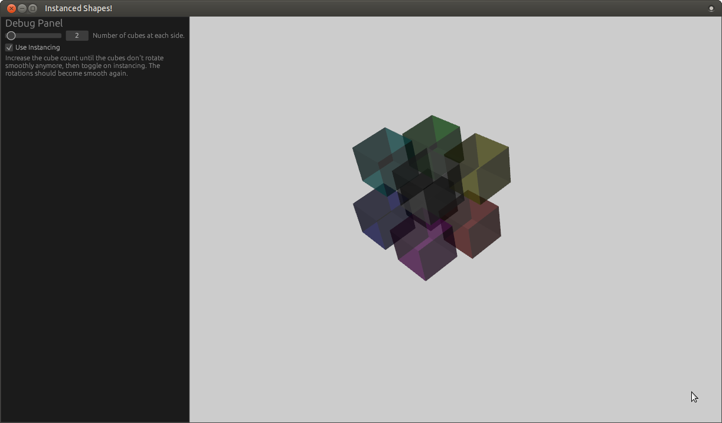Click the cube count number field
Viewport: 722px width, 423px height.
[x=77, y=35]
